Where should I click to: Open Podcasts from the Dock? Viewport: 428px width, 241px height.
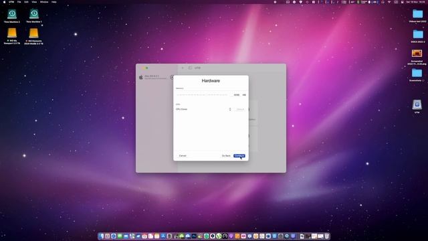pyautogui.click(x=231, y=236)
